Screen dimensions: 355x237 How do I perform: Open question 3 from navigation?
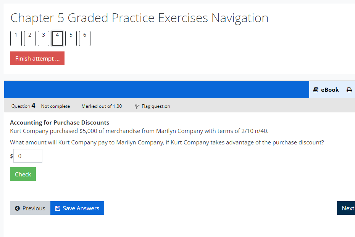tap(43, 38)
